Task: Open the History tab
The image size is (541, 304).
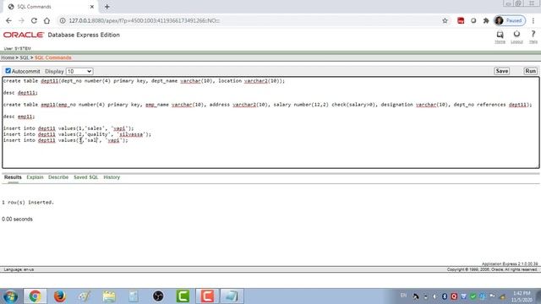Action: click(x=112, y=177)
